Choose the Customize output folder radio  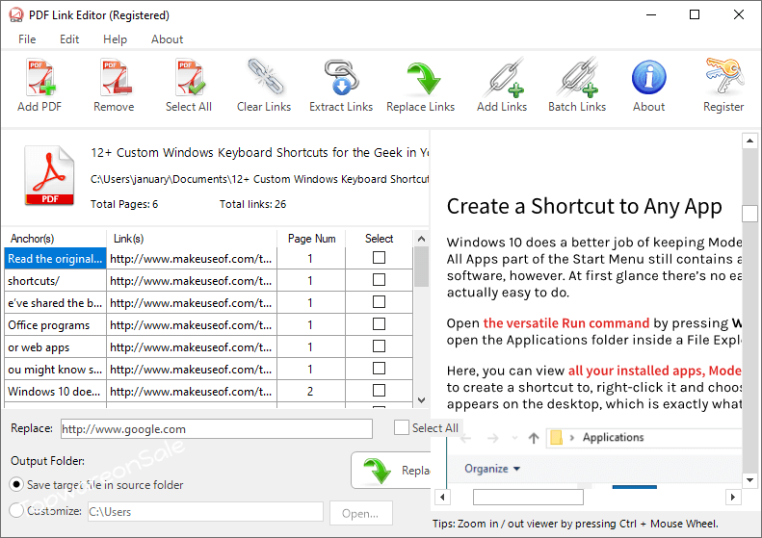16,510
